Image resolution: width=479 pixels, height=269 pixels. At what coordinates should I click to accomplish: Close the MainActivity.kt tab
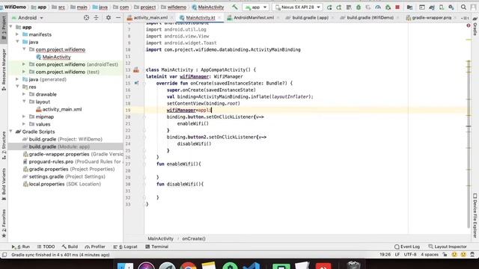click(219, 18)
